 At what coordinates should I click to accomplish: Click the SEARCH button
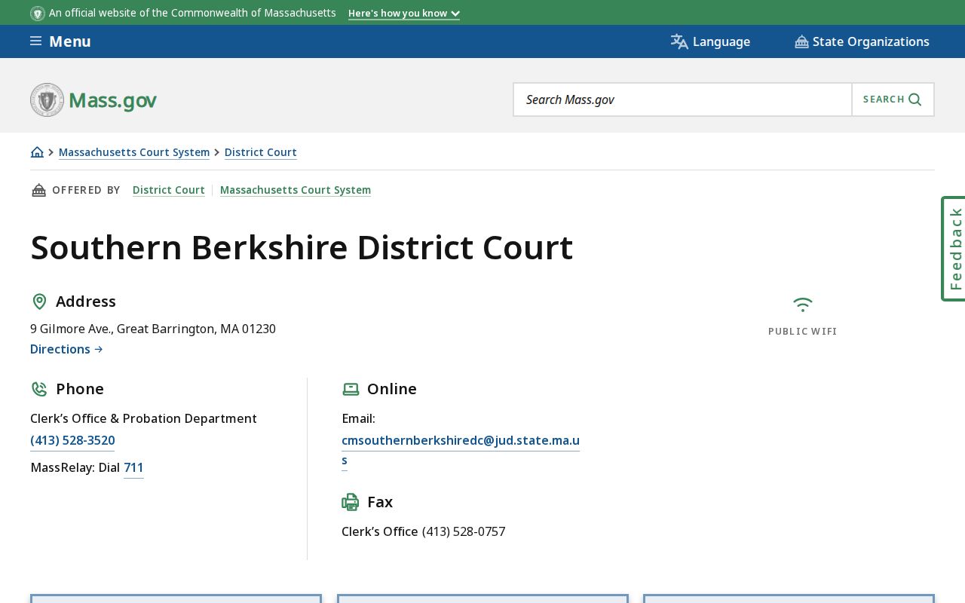point(893,99)
